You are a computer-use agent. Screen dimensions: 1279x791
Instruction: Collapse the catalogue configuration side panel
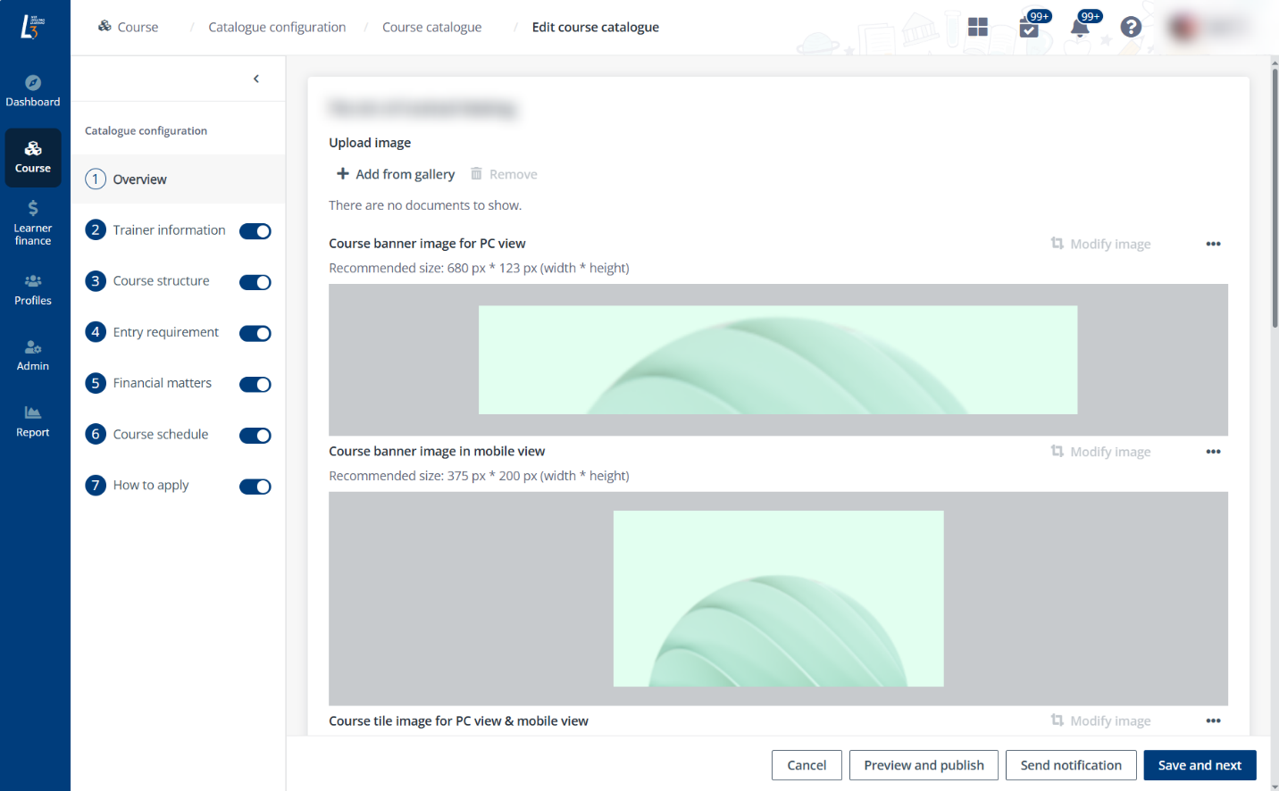point(256,79)
